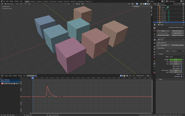
Task: Open the Add menu in 3D viewport
Action: point(25,4)
